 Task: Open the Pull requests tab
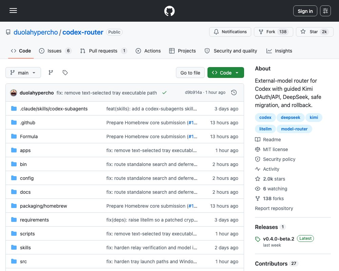103,51
